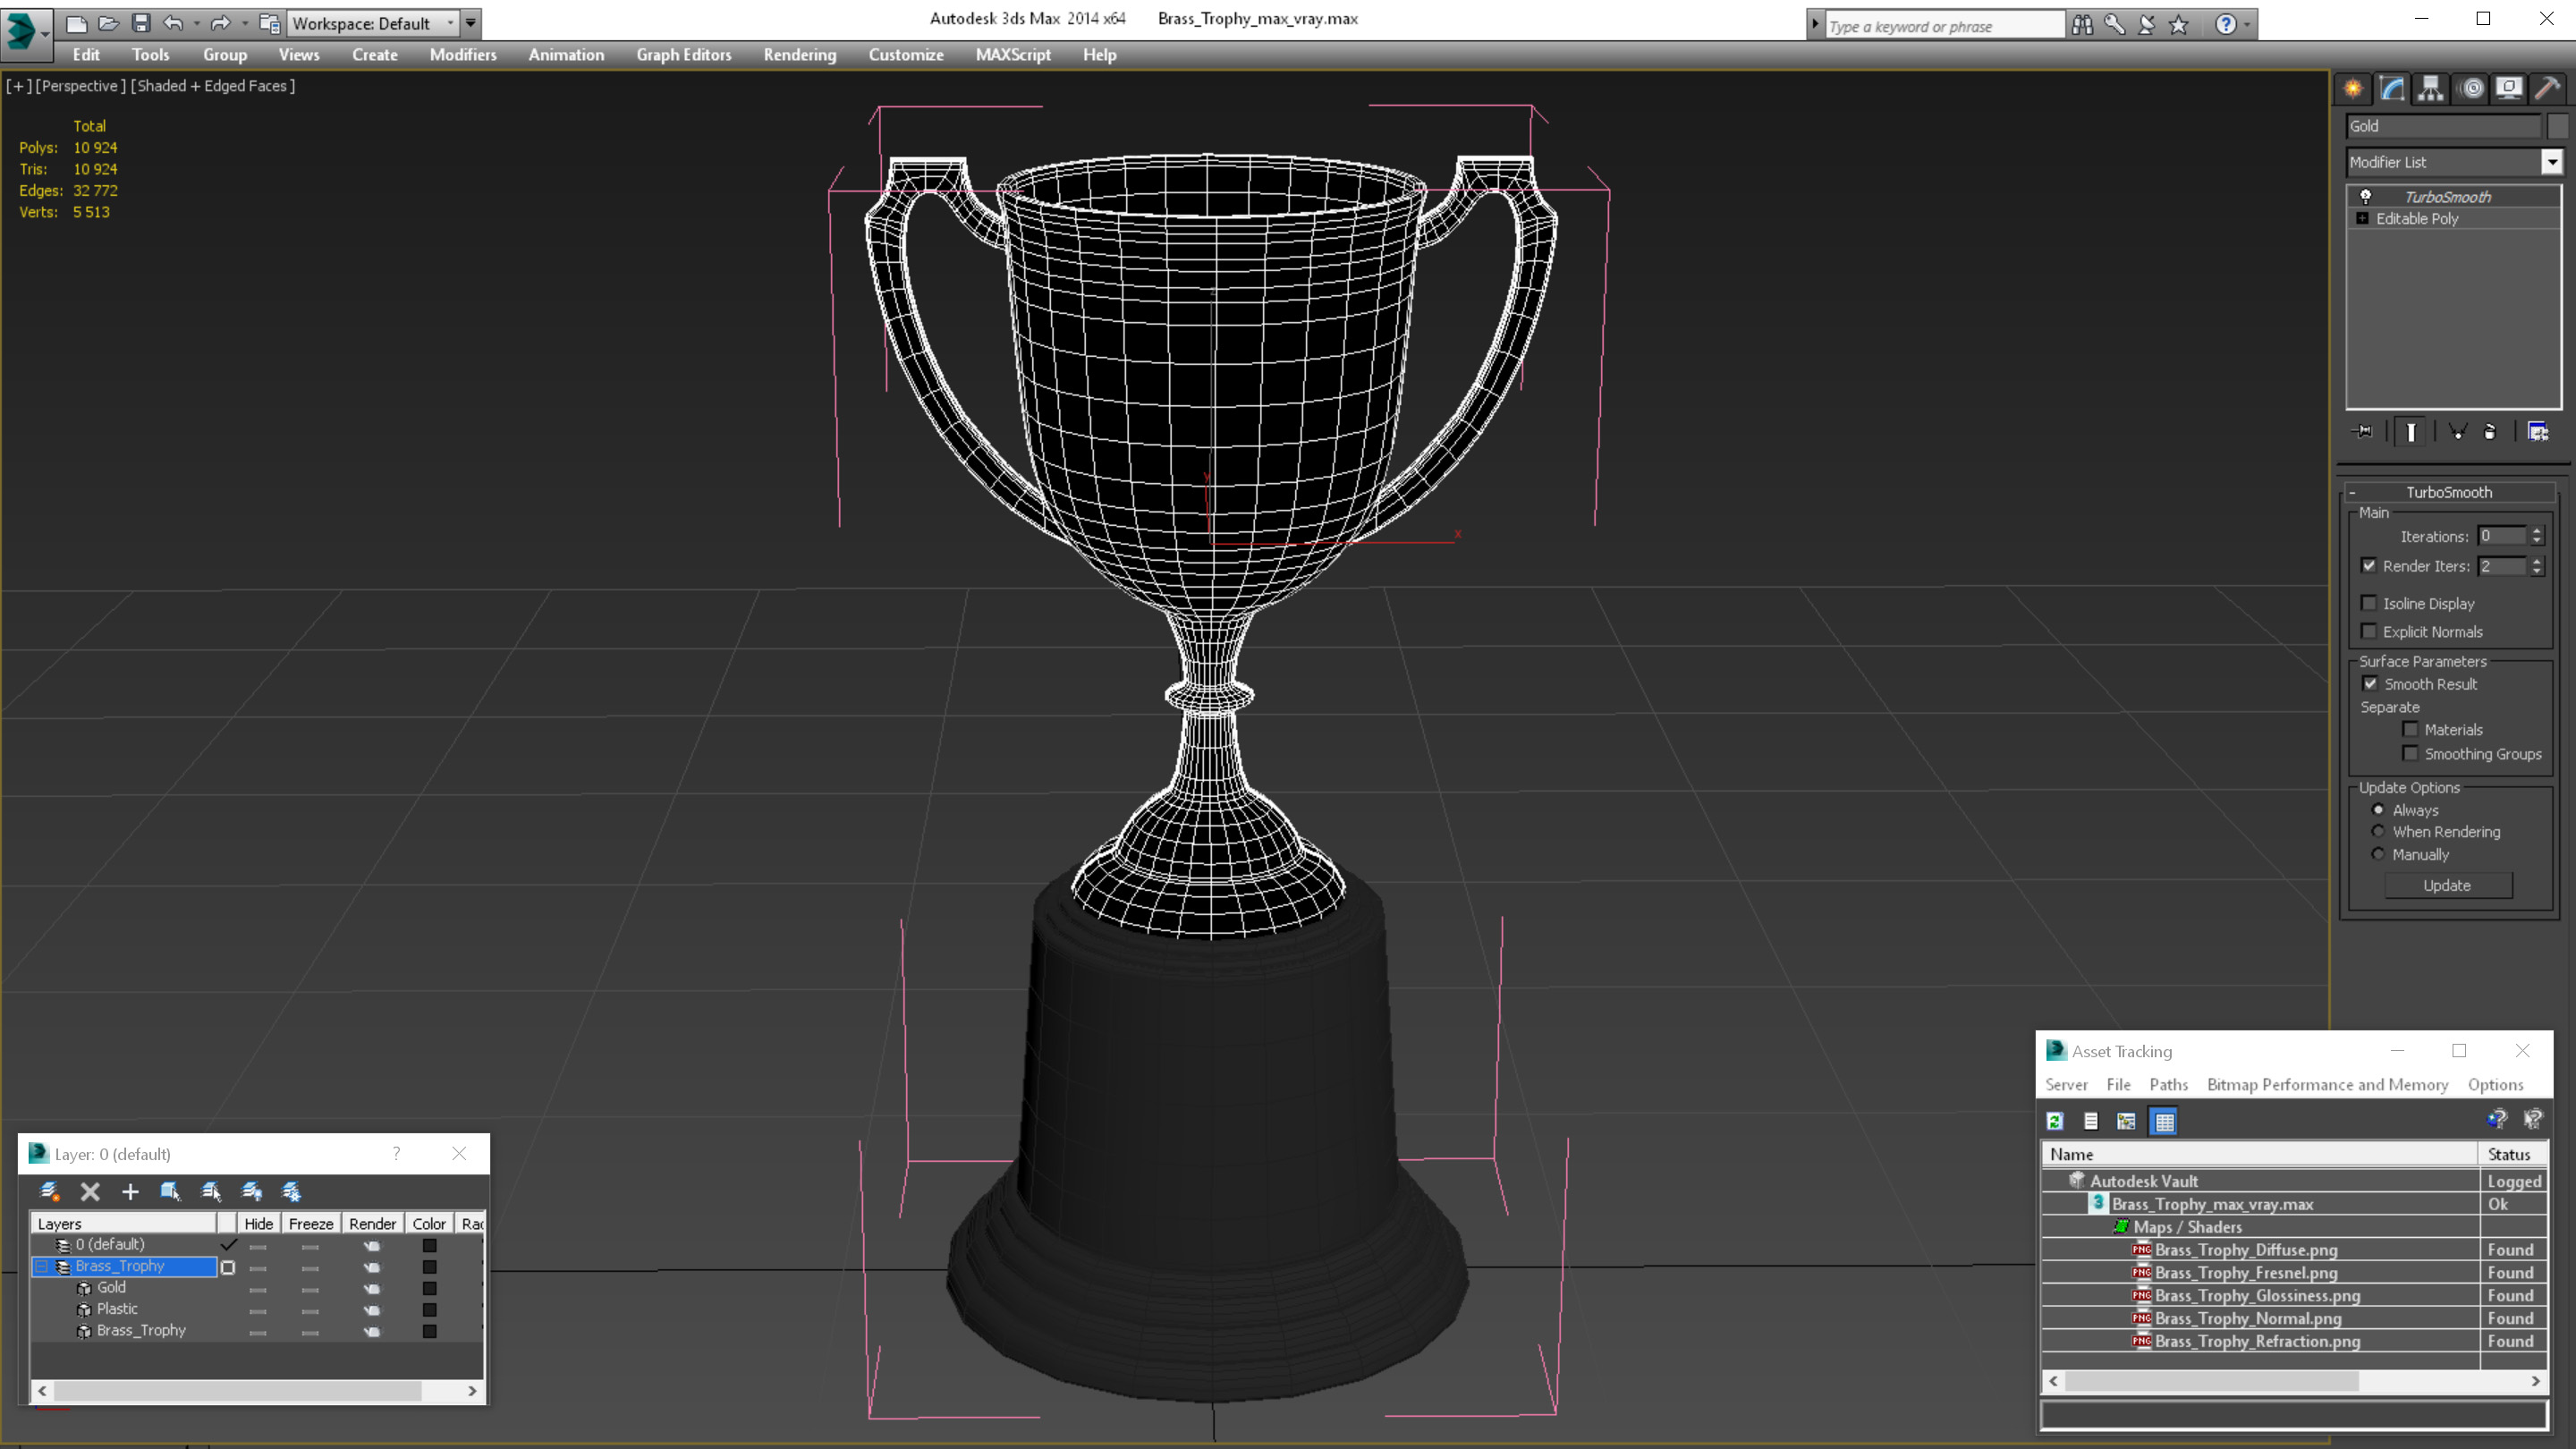Open the Rendering menu
Image resolution: width=2576 pixels, height=1449 pixels.
[800, 55]
